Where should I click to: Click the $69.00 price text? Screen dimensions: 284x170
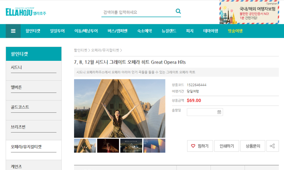point(194,100)
